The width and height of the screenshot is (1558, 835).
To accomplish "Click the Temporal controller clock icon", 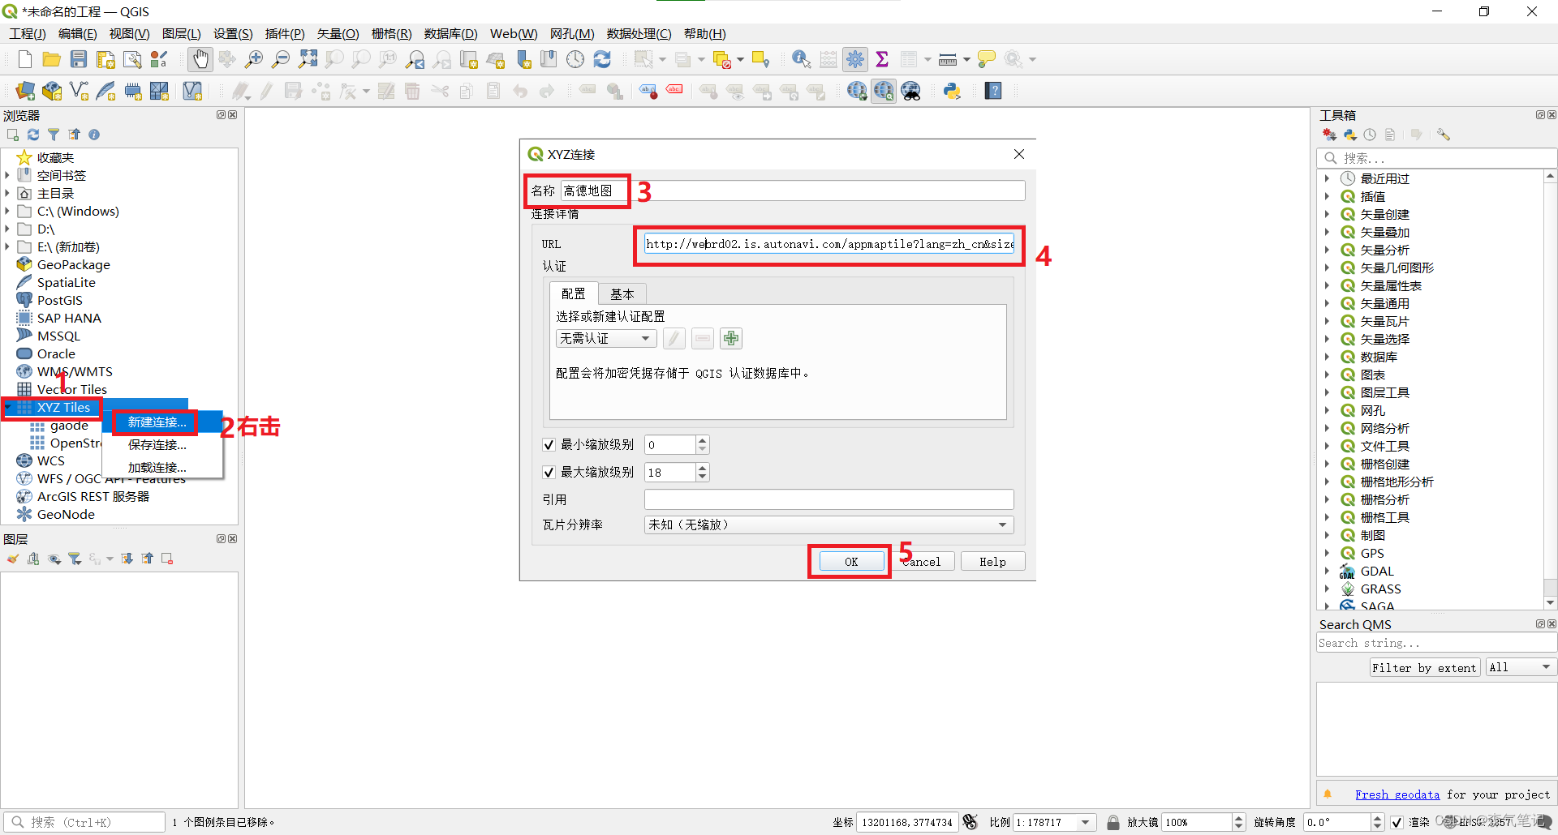I will [x=575, y=59].
